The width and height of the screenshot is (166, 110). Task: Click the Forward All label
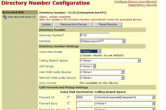(x=47, y=97)
